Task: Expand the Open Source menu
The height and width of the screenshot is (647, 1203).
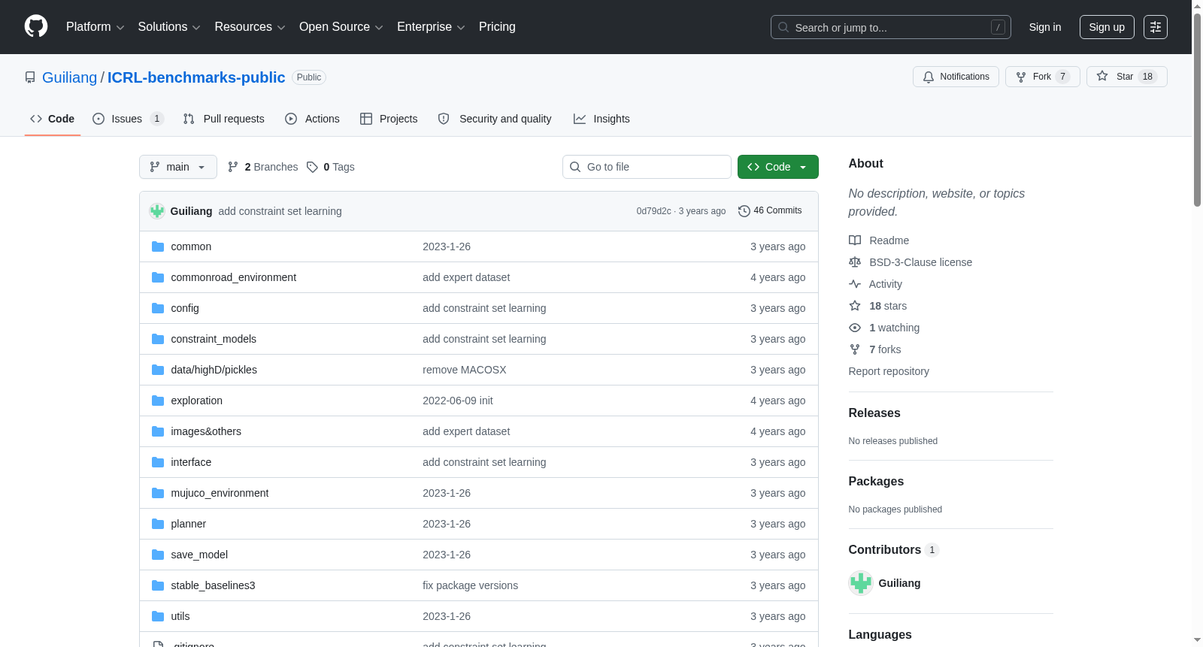Action: point(341,27)
